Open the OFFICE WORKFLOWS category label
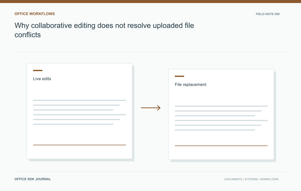301x191 pixels. pyautogui.click(x=35, y=14)
